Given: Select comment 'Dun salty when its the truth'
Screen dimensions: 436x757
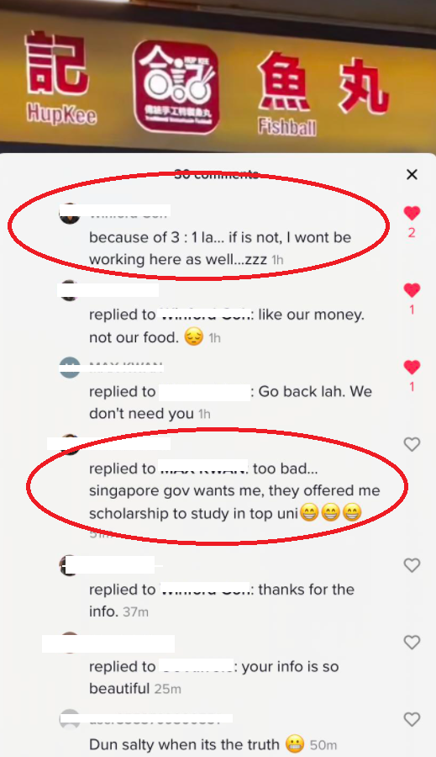Looking at the screenshot, I should click(213, 744).
